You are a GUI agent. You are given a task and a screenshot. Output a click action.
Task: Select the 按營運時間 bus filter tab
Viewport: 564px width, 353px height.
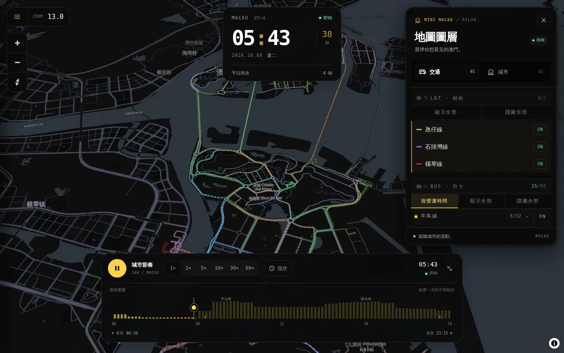(x=434, y=201)
